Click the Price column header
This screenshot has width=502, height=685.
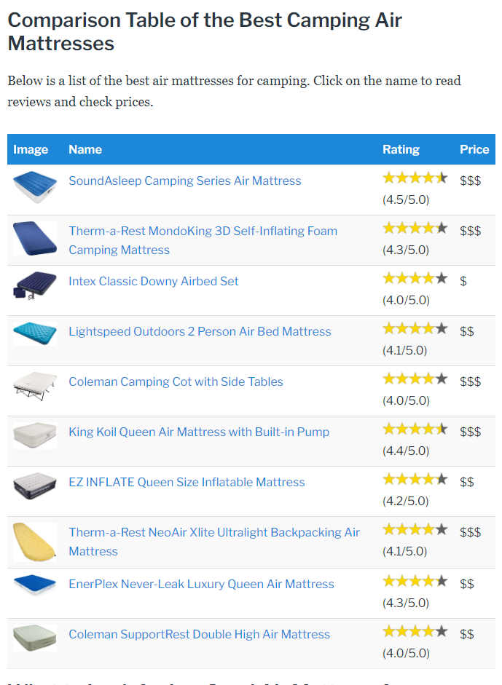click(x=474, y=149)
